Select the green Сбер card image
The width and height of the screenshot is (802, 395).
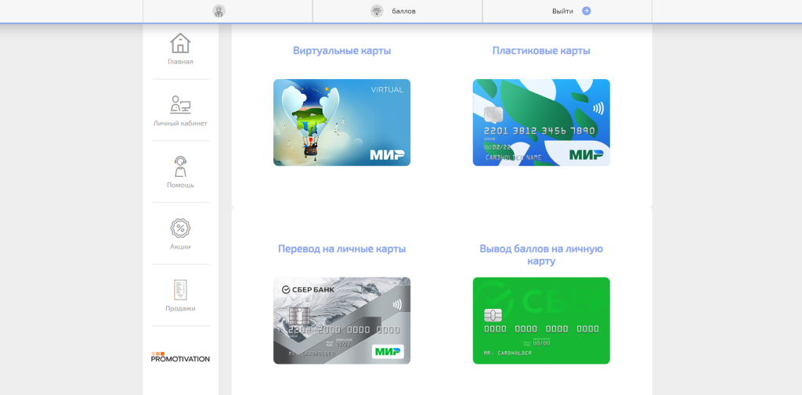pyautogui.click(x=541, y=320)
